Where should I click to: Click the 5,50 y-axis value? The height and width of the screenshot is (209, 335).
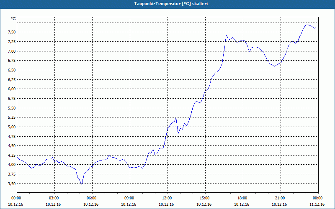[12, 108]
